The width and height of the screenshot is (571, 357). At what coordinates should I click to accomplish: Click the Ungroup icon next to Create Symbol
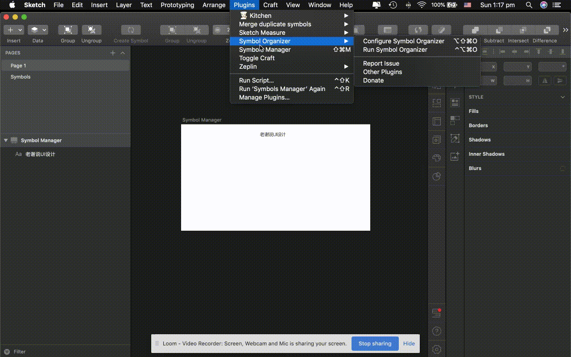(91, 30)
